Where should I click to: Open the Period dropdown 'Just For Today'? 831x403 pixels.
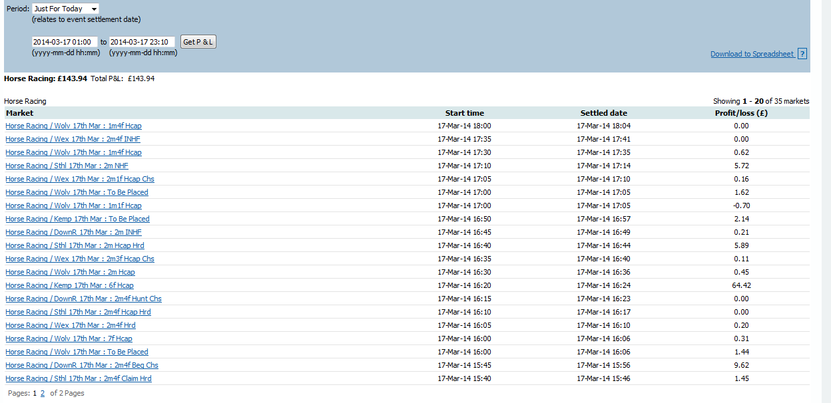click(x=65, y=9)
